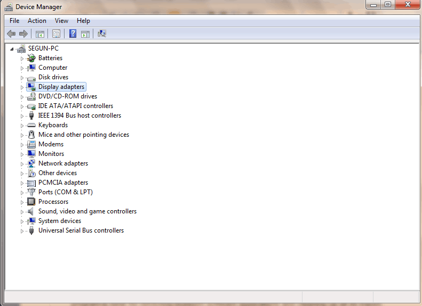This screenshot has height=306, width=422.
Task: Click the Disk drives icon
Action: click(x=31, y=78)
